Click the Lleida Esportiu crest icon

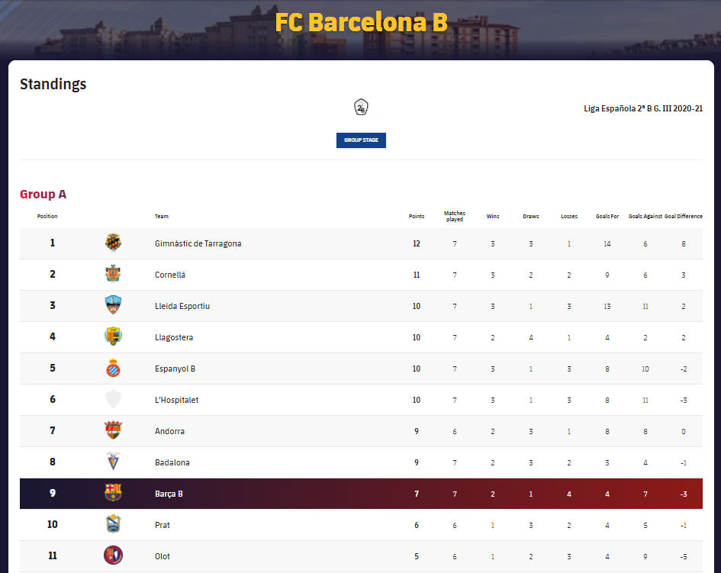[113, 305]
